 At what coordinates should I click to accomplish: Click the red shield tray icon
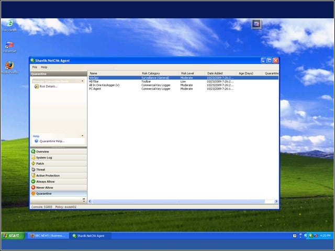[316, 236]
